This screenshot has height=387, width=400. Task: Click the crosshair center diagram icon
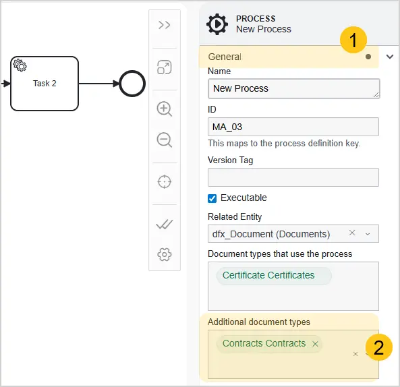click(165, 182)
